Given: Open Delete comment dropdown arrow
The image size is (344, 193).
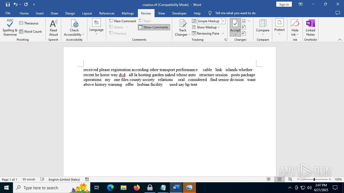Looking at the screenshot, I should tap(127, 27).
